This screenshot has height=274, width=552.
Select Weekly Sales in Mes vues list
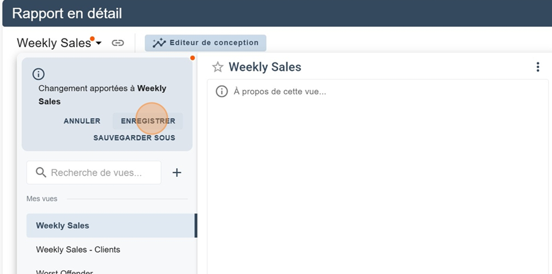click(x=63, y=225)
